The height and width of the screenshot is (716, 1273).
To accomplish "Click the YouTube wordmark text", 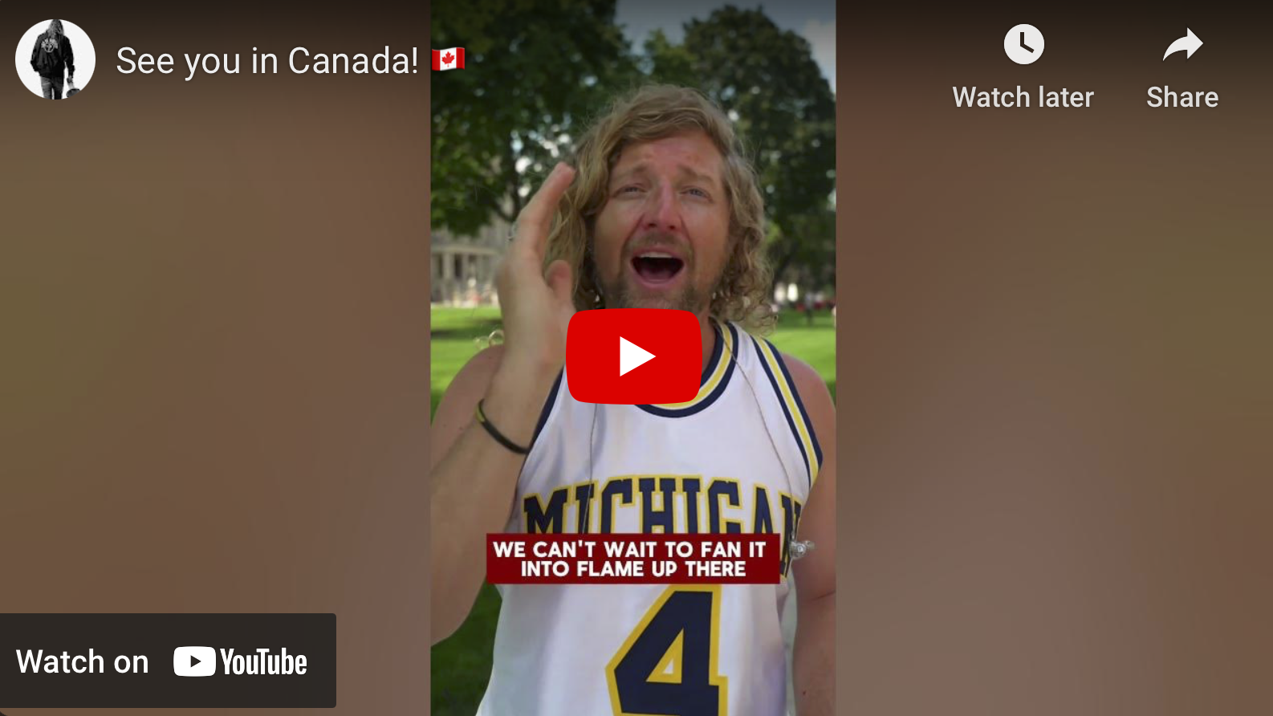I will coord(264,662).
